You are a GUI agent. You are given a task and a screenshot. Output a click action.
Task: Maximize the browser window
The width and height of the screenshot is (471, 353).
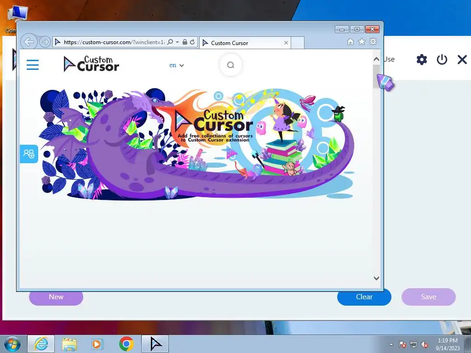(x=357, y=29)
